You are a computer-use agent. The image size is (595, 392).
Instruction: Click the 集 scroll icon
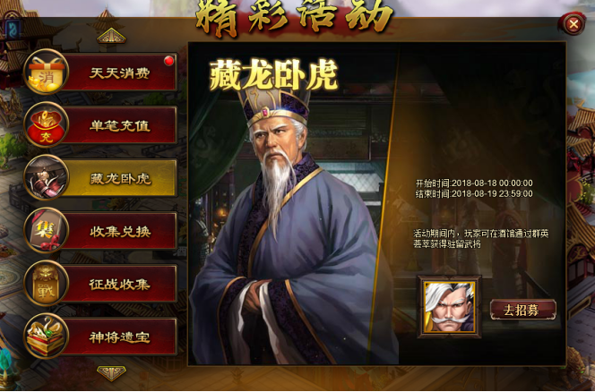(47, 231)
